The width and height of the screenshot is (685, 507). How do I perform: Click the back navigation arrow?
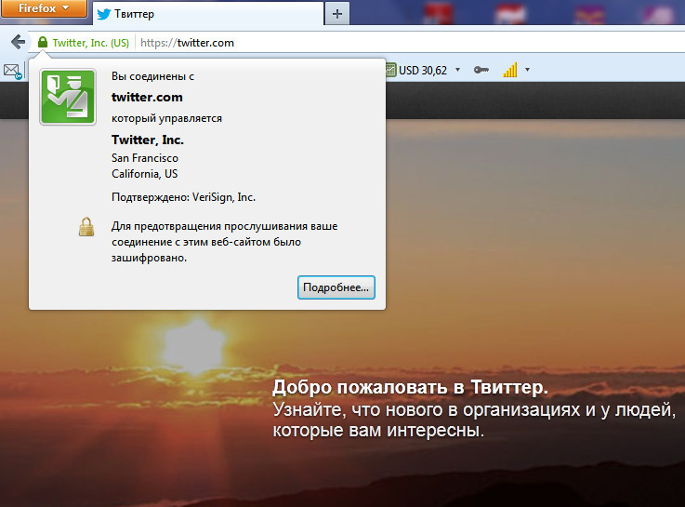[x=18, y=42]
